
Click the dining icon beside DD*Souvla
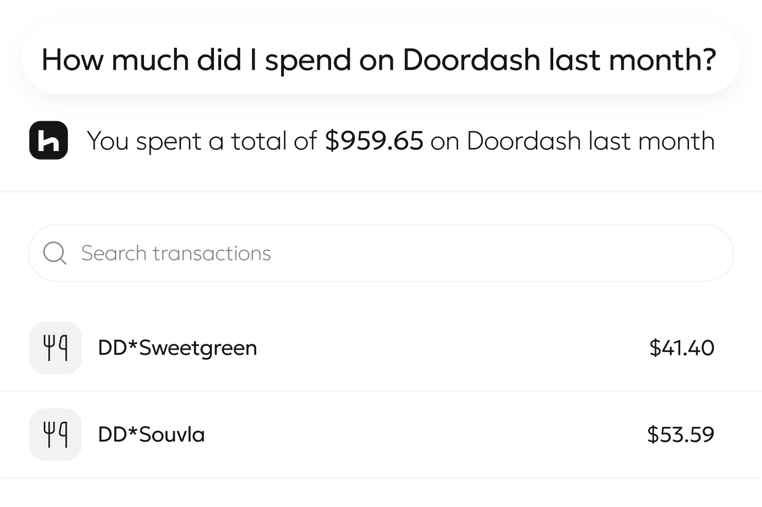point(56,435)
